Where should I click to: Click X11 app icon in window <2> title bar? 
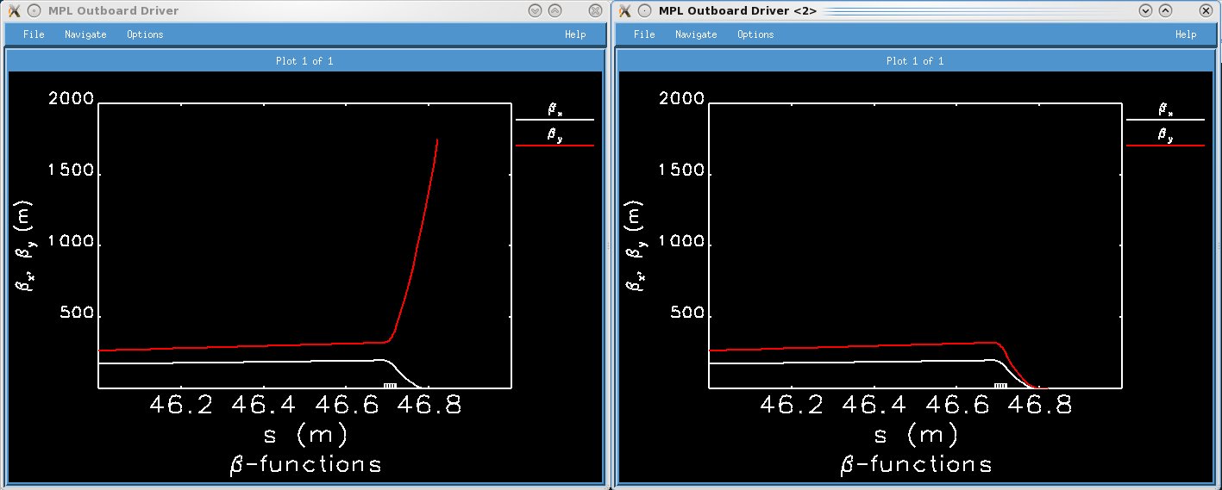point(624,10)
